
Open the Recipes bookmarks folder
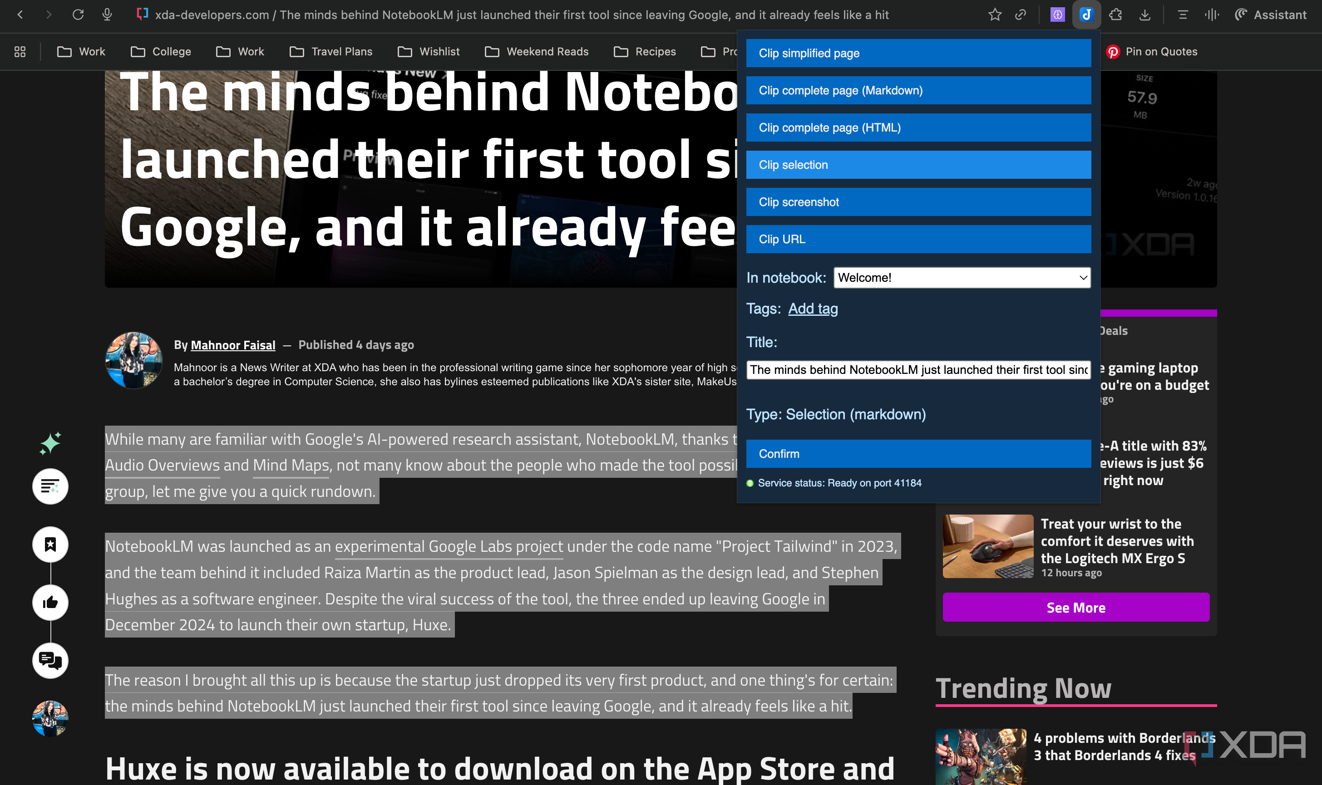tap(645, 51)
